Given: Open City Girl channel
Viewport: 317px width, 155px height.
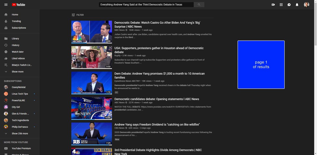Looking at the screenshot, I should click(20, 107).
